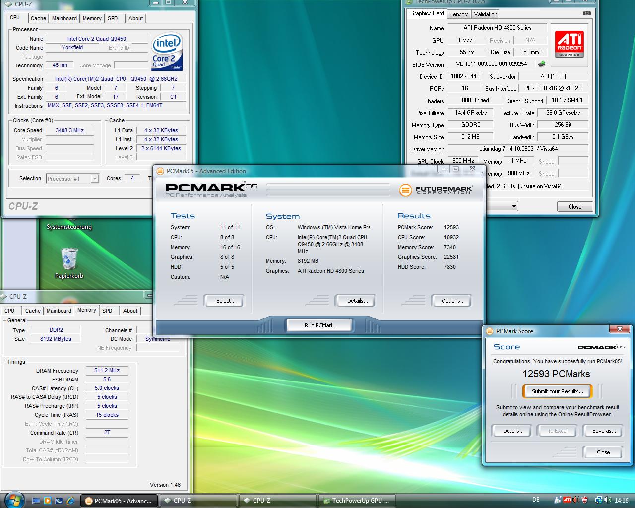Launch Internet Explorer from quick launch
The height and width of the screenshot is (508, 635).
coord(70,501)
